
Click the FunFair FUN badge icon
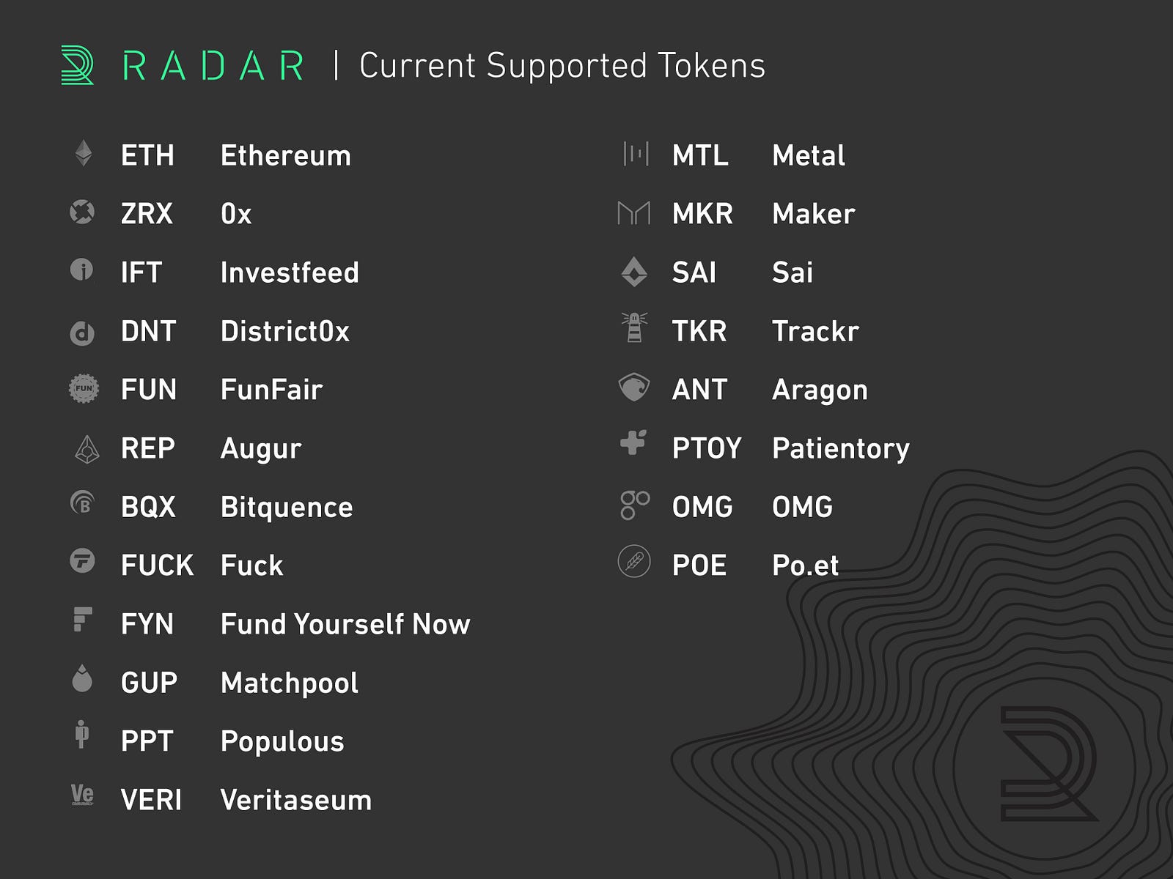pos(84,388)
